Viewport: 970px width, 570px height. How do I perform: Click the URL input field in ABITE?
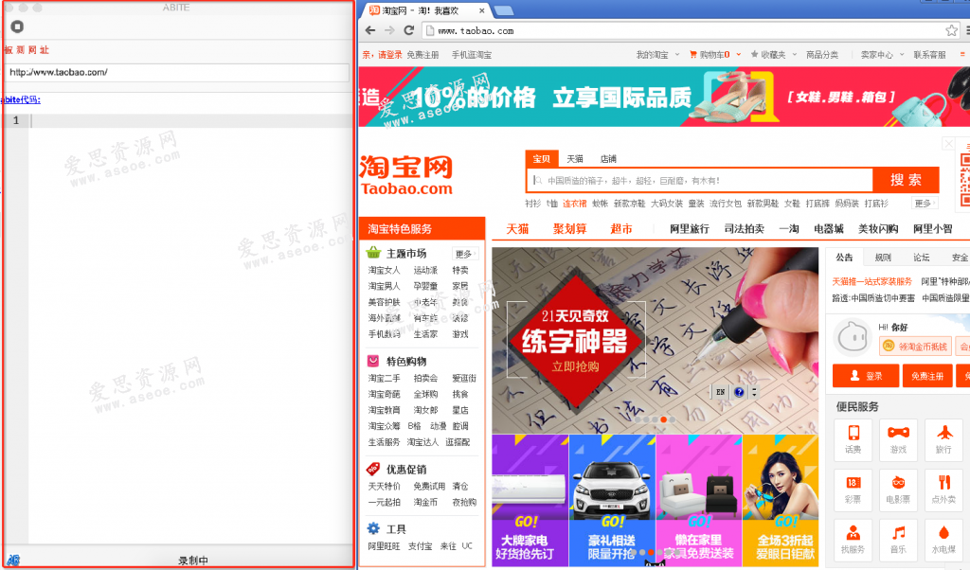click(x=174, y=72)
